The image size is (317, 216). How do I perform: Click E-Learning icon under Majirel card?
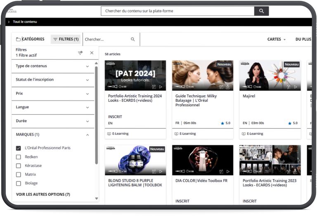click(244, 134)
